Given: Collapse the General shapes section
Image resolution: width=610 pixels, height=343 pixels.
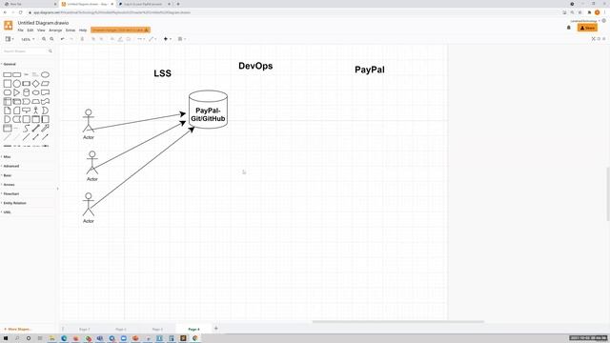Looking at the screenshot, I should tap(10, 64).
